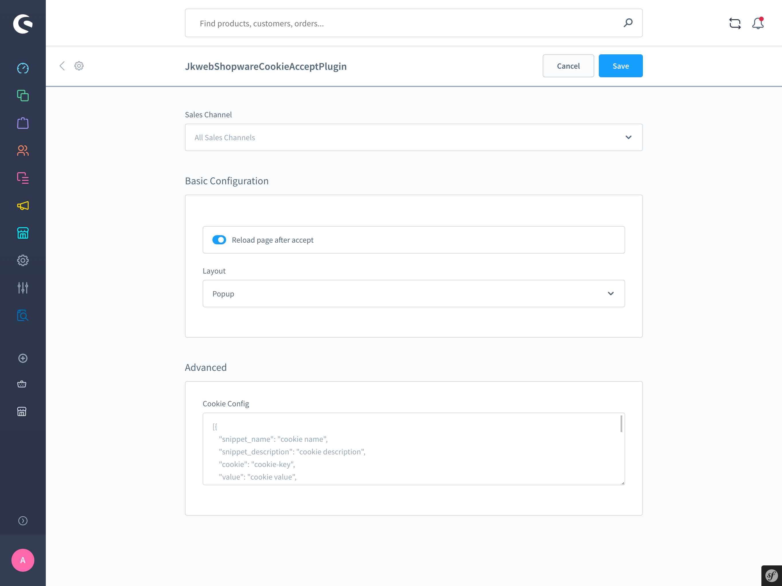Viewport: 782px width, 586px height.
Task: Open the basket storefront sales channel icon
Action: click(22, 384)
